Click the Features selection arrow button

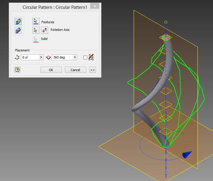coord(36,21)
